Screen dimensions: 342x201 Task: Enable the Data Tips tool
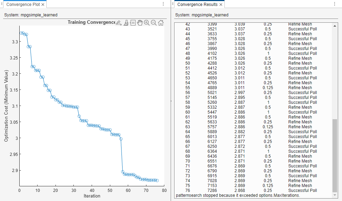click(x=133, y=23)
